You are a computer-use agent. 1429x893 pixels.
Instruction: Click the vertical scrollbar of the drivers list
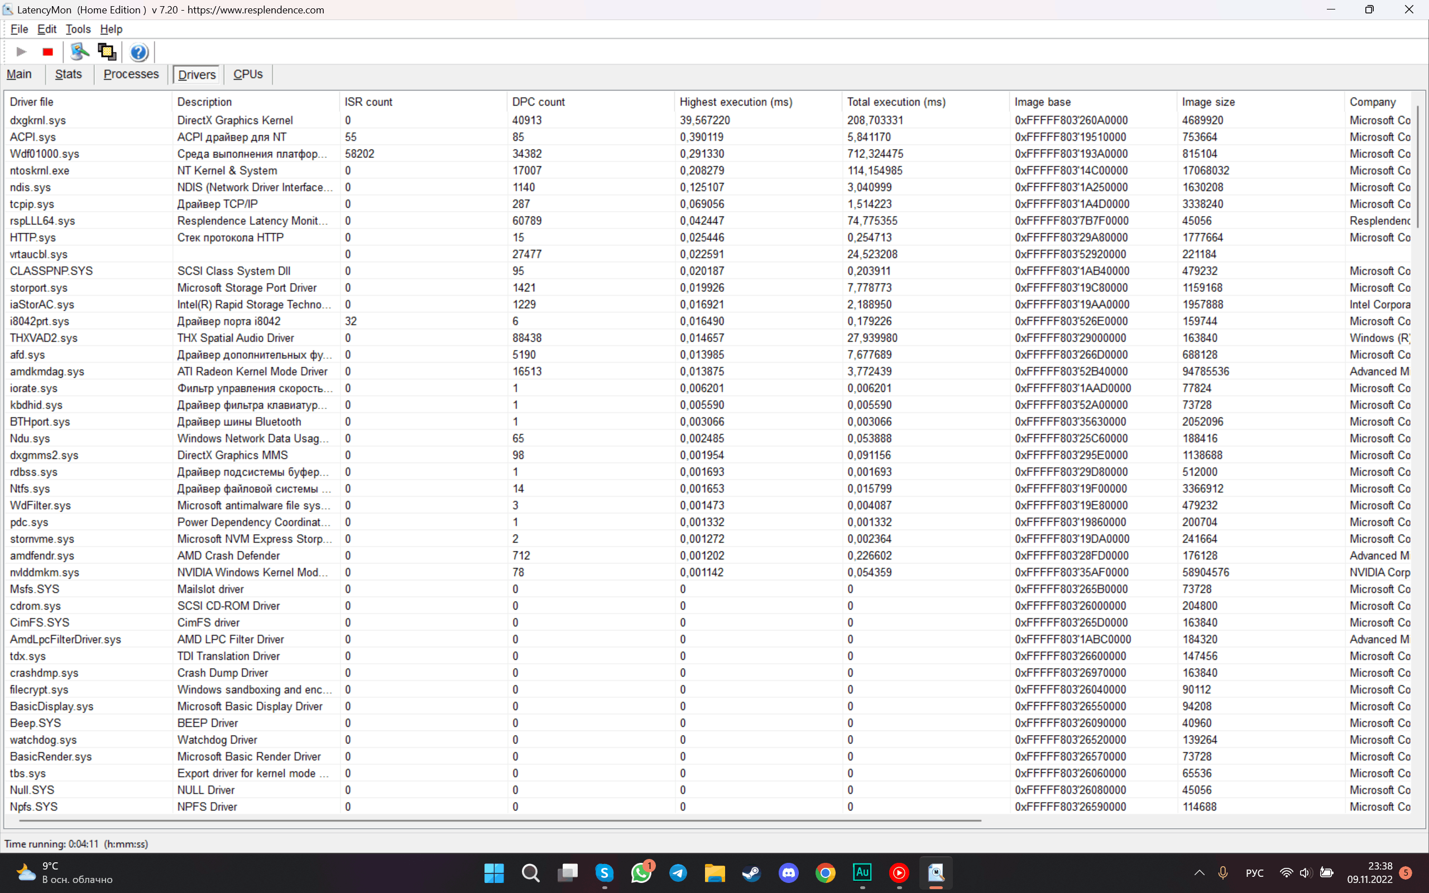pos(1418,166)
